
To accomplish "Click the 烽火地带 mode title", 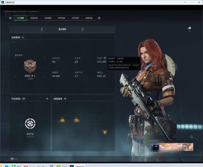I will coord(62,29).
